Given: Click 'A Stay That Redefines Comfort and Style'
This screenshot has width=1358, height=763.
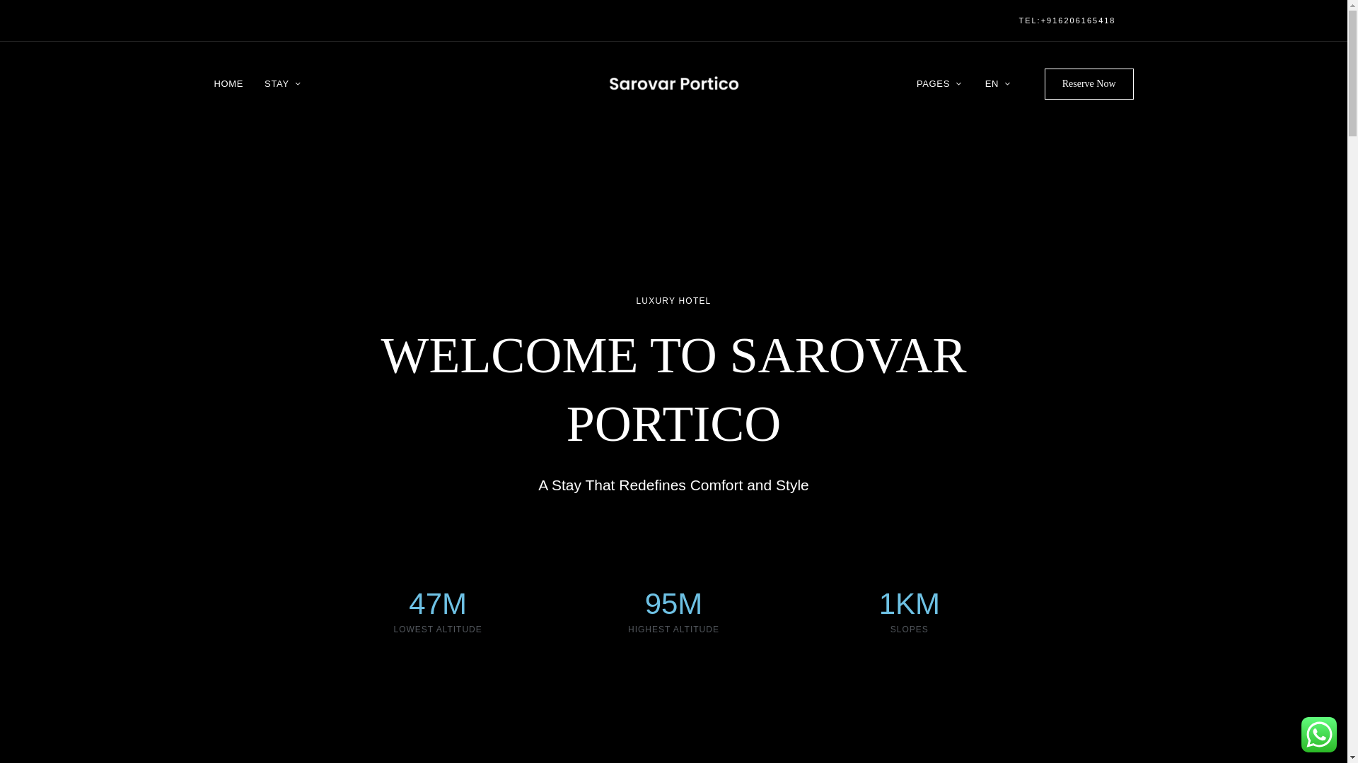Looking at the screenshot, I should (673, 485).
